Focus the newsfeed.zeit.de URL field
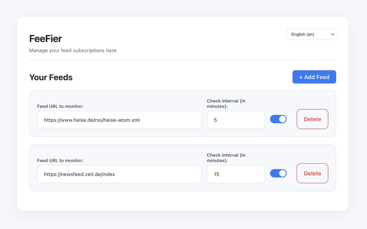Image resolution: width=367 pixels, height=229 pixels. [x=119, y=174]
